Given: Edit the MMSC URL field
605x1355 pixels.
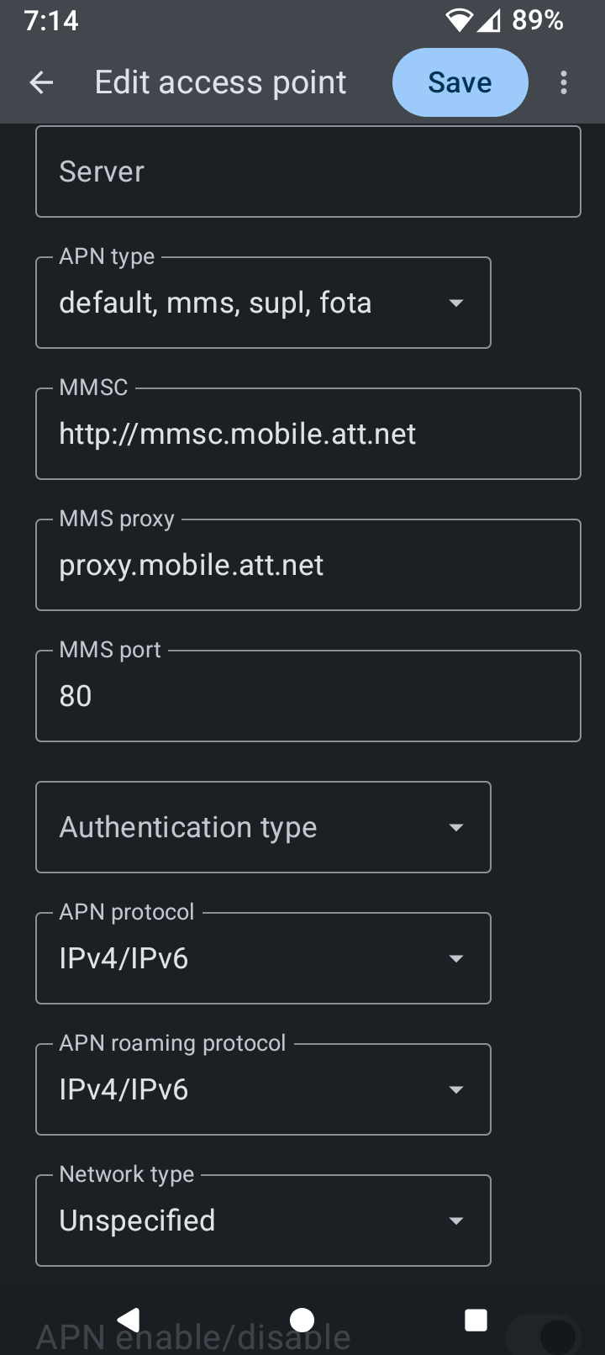Looking at the screenshot, I should pos(308,434).
